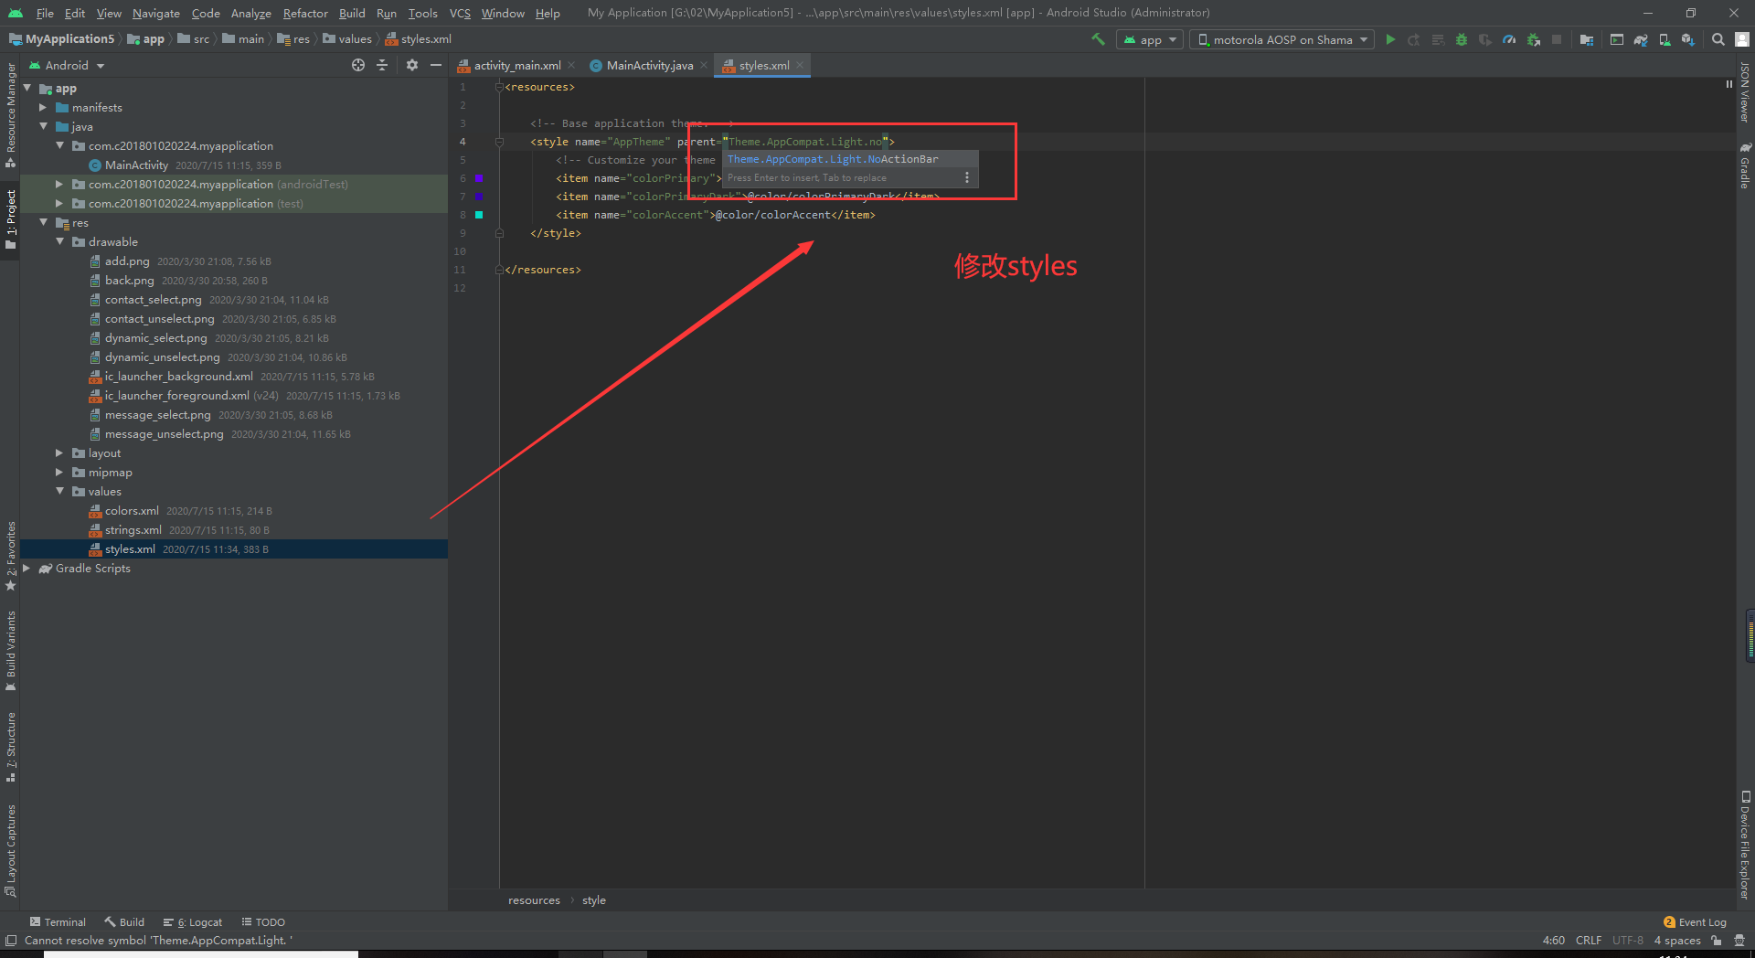Open the Device File Explorer side tab

point(1745,846)
